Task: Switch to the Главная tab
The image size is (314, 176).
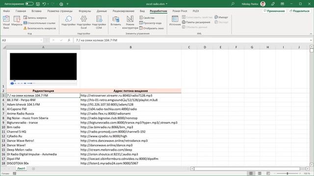Action: point(21,11)
